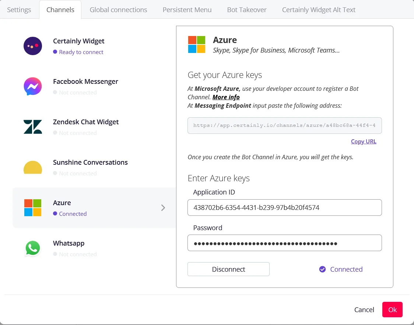Click Not connected under Whatsapp
The height and width of the screenshot is (325, 414).
78,254
